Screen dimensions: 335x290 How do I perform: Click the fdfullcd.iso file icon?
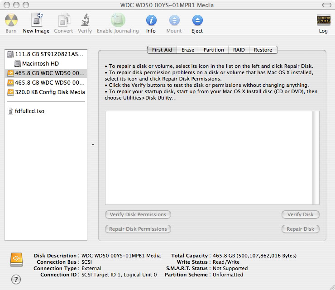click(x=10, y=111)
